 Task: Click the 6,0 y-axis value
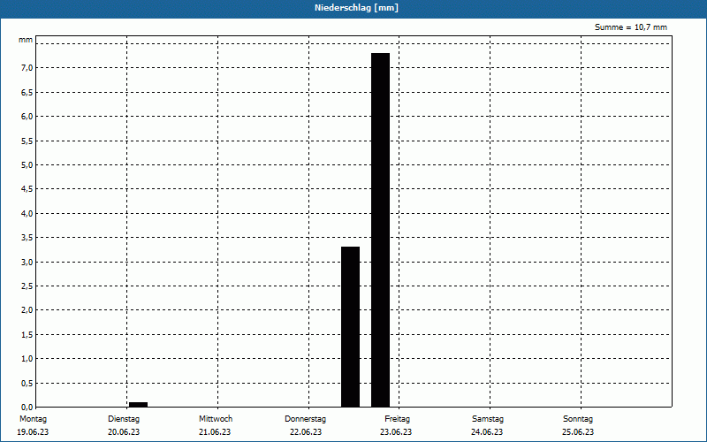27,117
